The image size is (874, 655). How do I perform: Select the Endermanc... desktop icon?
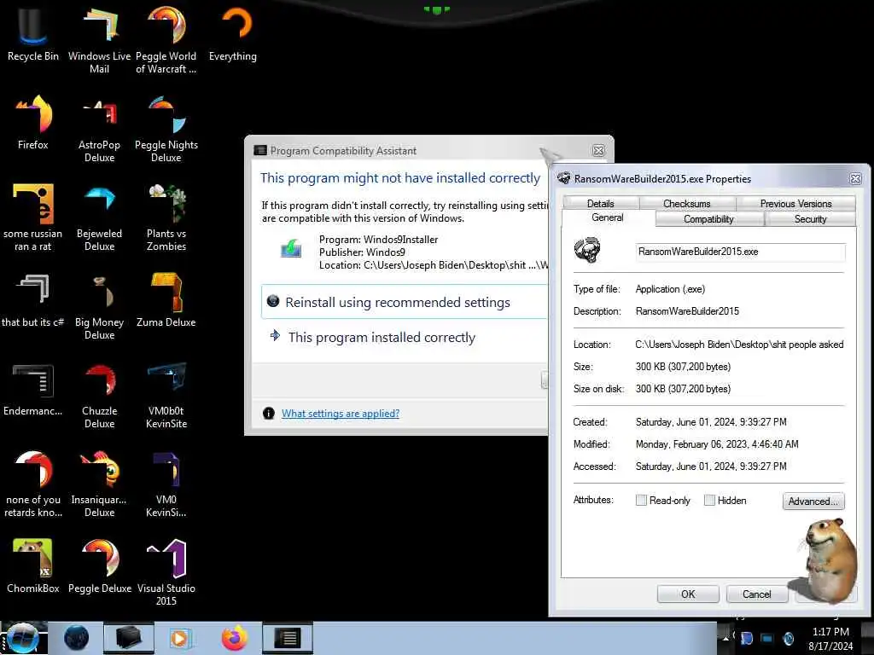(x=33, y=389)
